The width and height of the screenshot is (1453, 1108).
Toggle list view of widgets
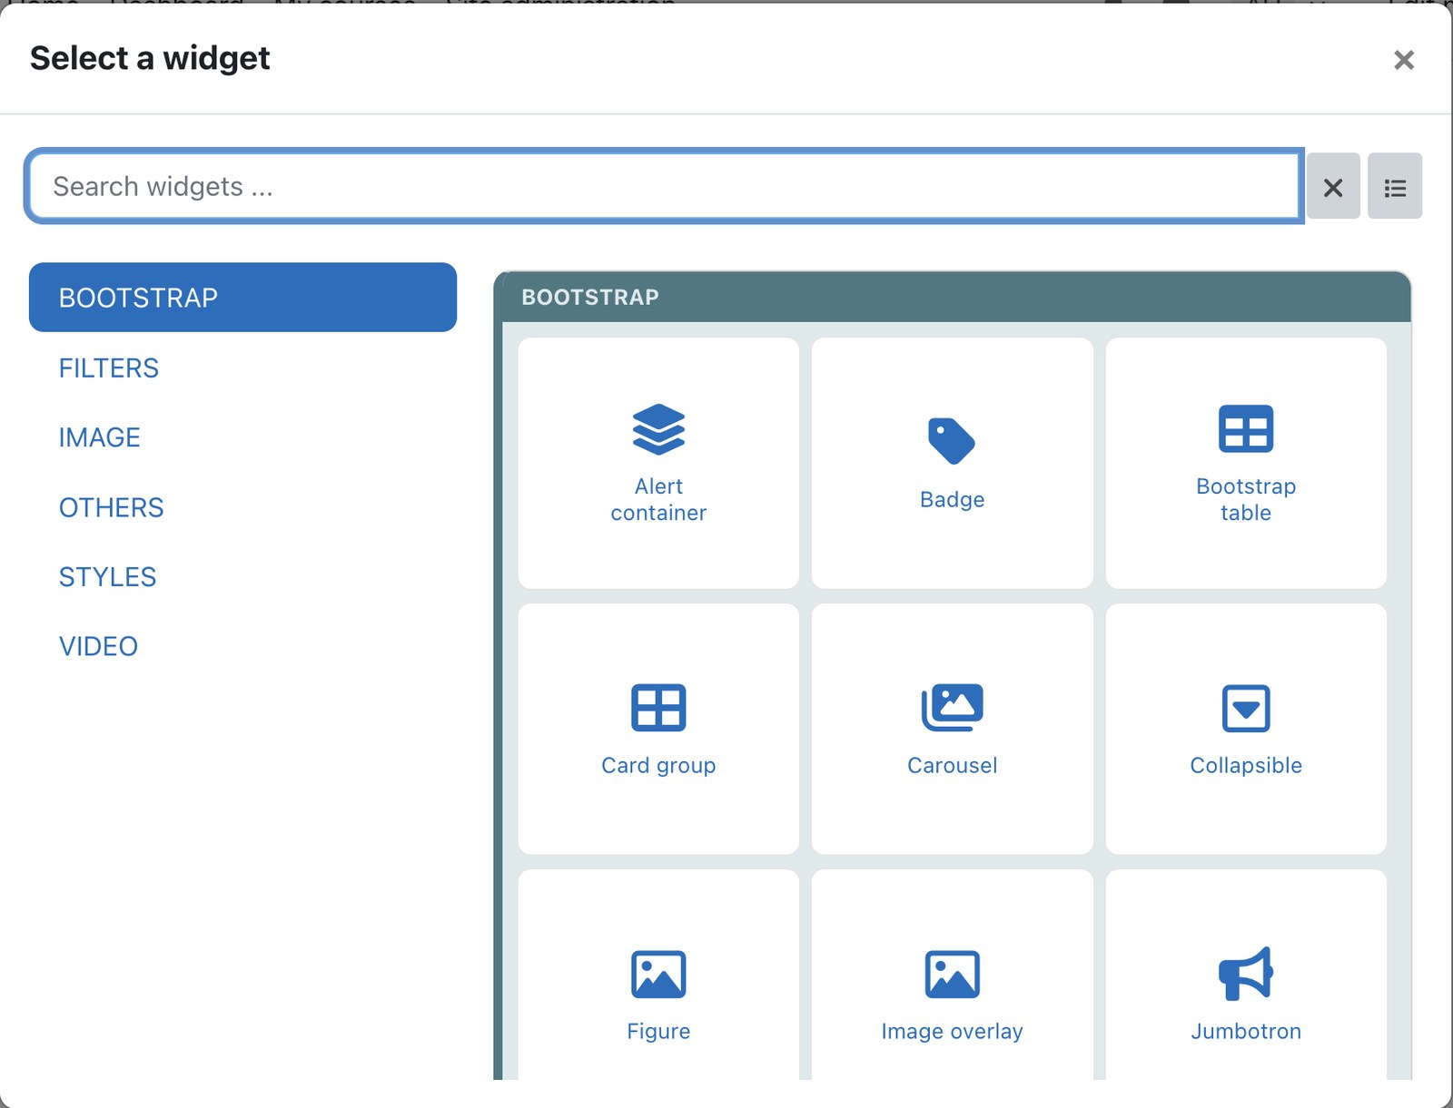point(1395,187)
